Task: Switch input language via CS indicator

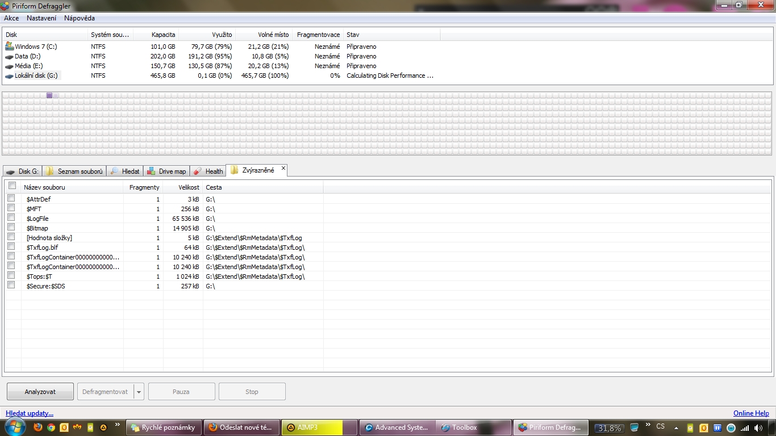Action: point(661,426)
